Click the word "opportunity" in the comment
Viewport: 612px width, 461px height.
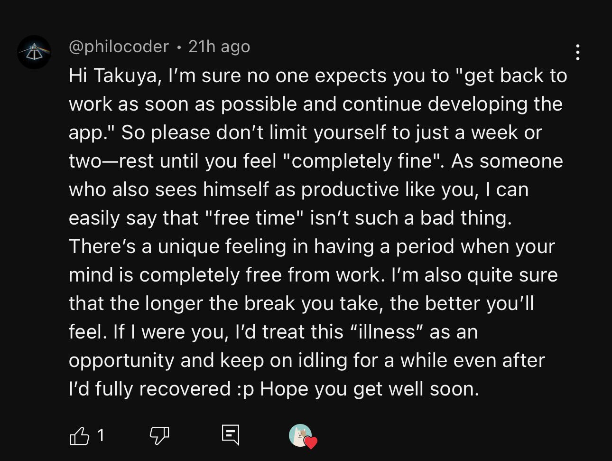121,361
